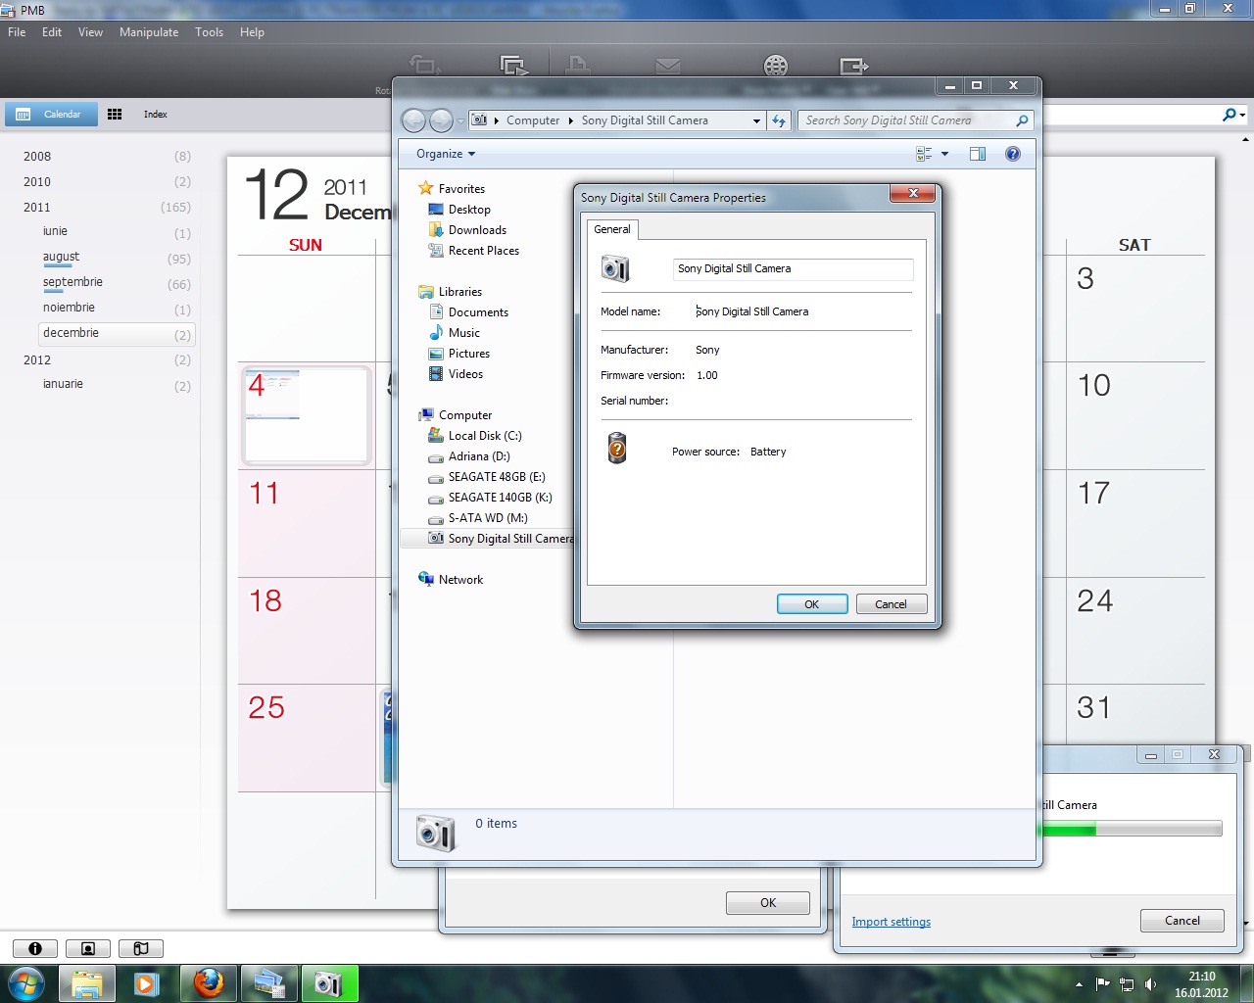Open the view options dropdown arrow

click(944, 154)
